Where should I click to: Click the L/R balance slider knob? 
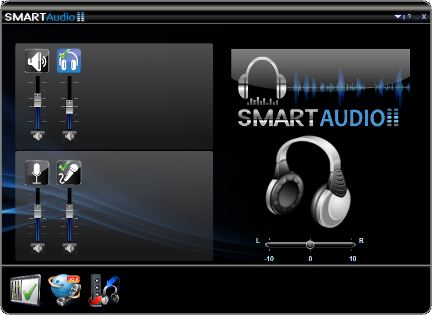pyautogui.click(x=310, y=245)
